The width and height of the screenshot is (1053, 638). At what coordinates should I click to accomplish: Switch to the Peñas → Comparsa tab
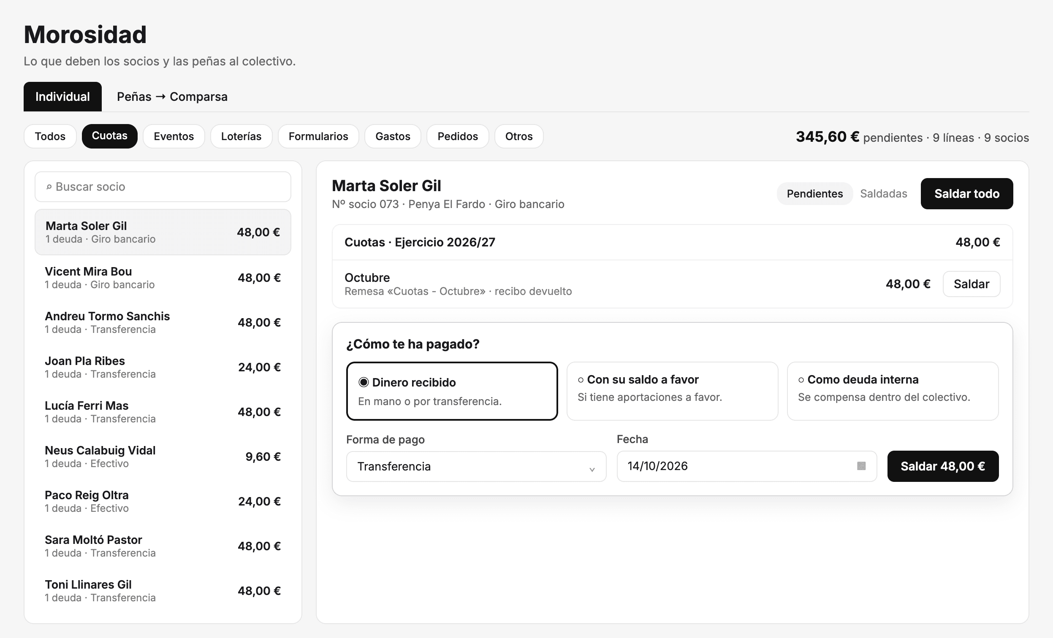click(172, 97)
